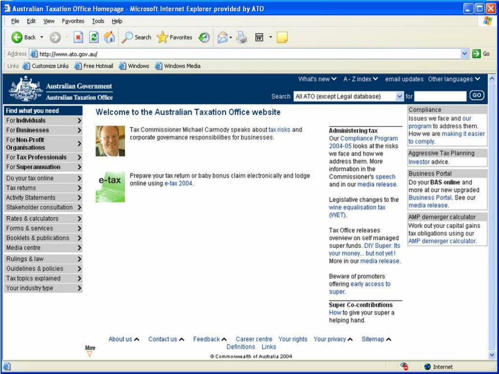Expand the What's new menu
The height and width of the screenshot is (374, 499).
[317, 79]
